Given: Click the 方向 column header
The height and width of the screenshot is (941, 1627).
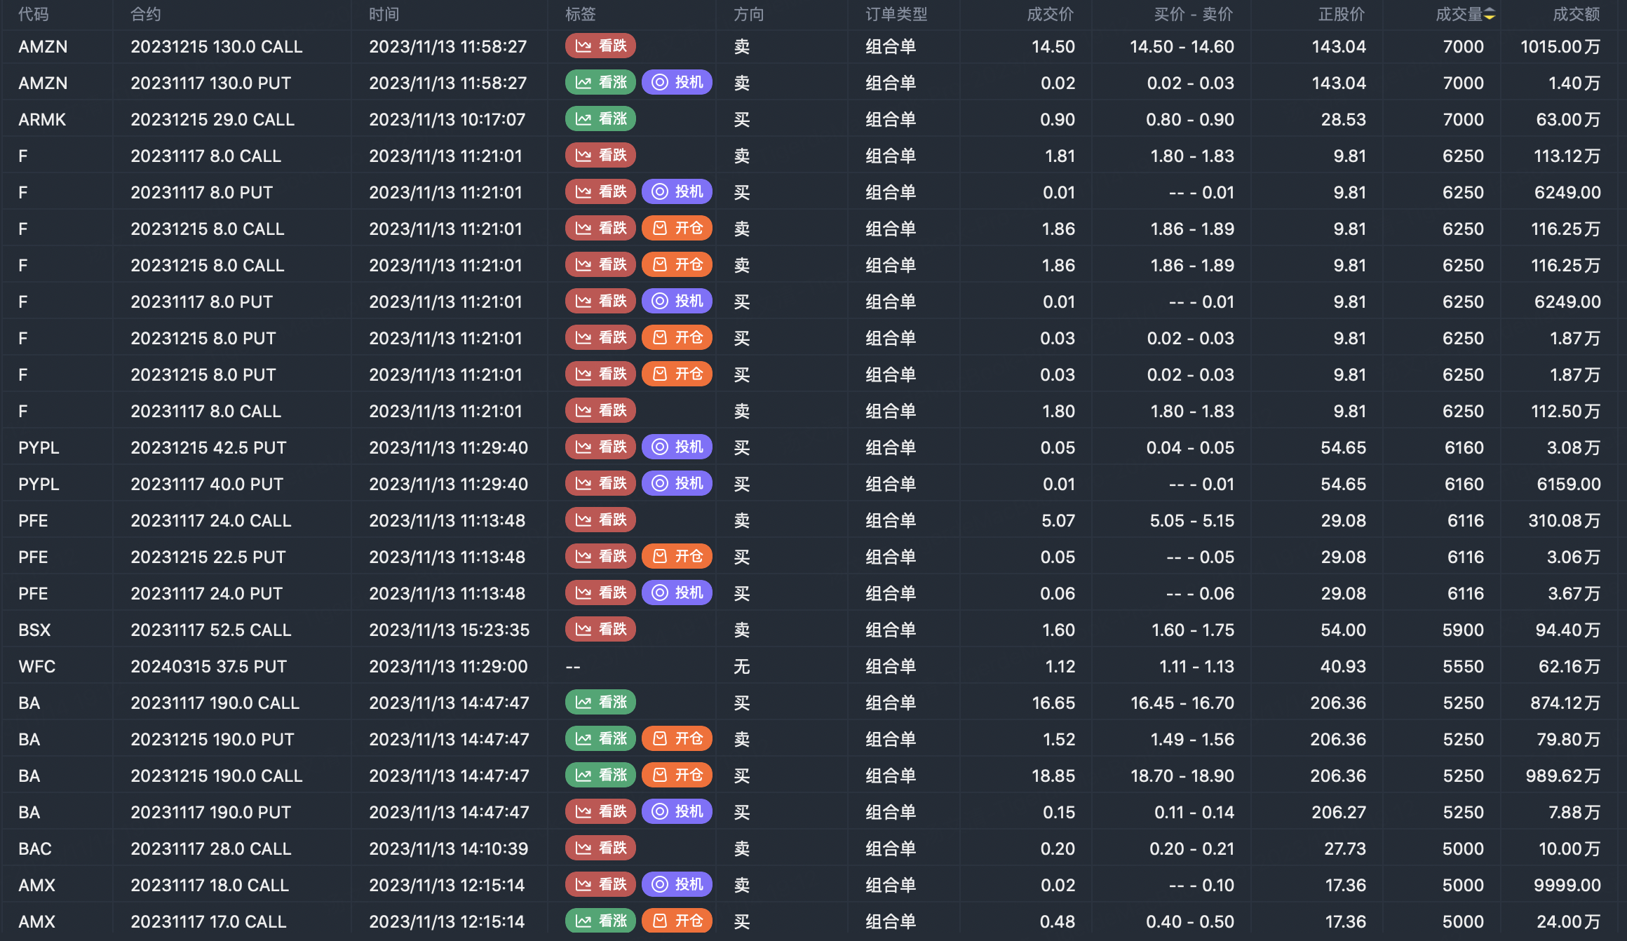Looking at the screenshot, I should click(x=749, y=14).
